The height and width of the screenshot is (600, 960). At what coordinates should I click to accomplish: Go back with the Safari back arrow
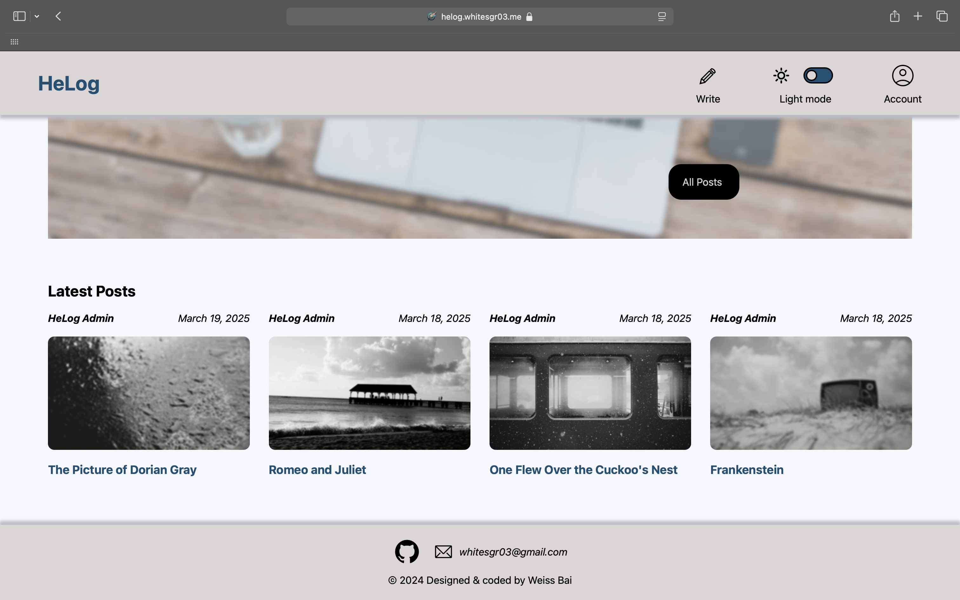click(x=58, y=16)
